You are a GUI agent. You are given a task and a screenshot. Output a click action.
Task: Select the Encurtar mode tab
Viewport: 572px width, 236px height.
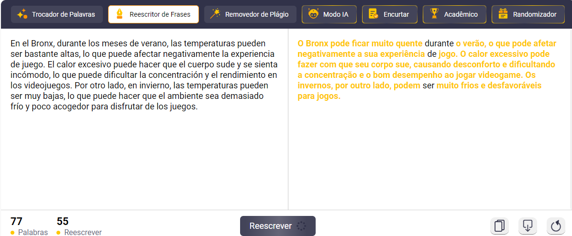point(389,14)
